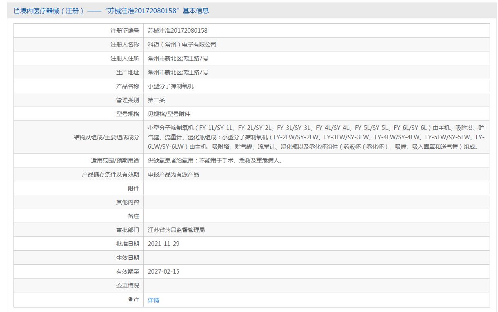This screenshot has width=498, height=312.
Task: Select 科迈（常州）电子有限公司
Action: (182, 45)
